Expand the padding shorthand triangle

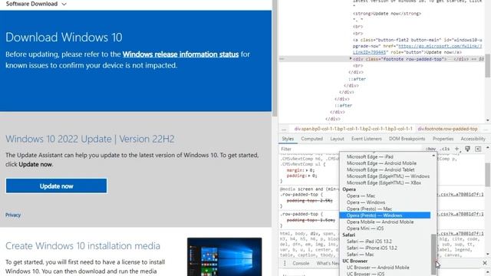point(308,176)
